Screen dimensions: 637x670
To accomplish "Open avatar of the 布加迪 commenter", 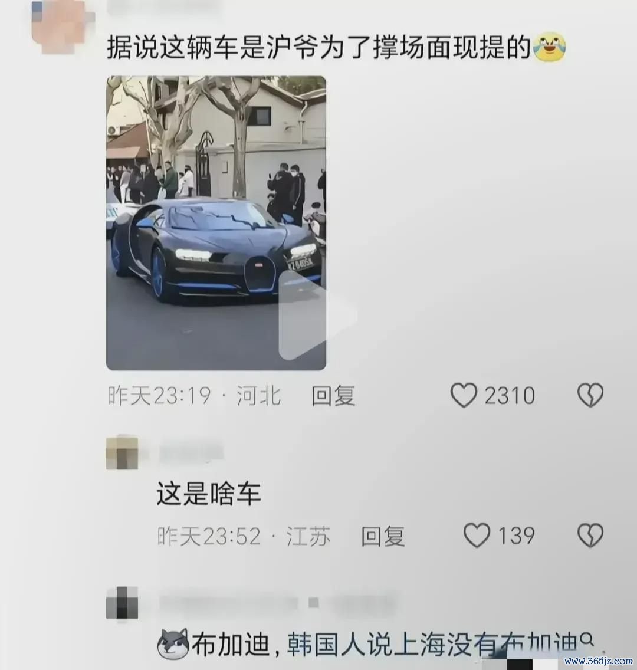I will click(122, 603).
